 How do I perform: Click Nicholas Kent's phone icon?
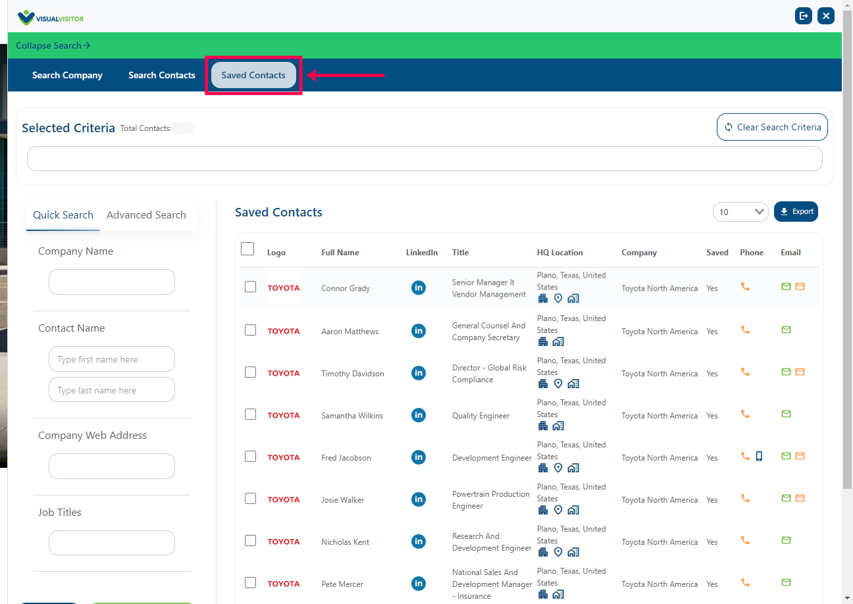[x=745, y=540]
